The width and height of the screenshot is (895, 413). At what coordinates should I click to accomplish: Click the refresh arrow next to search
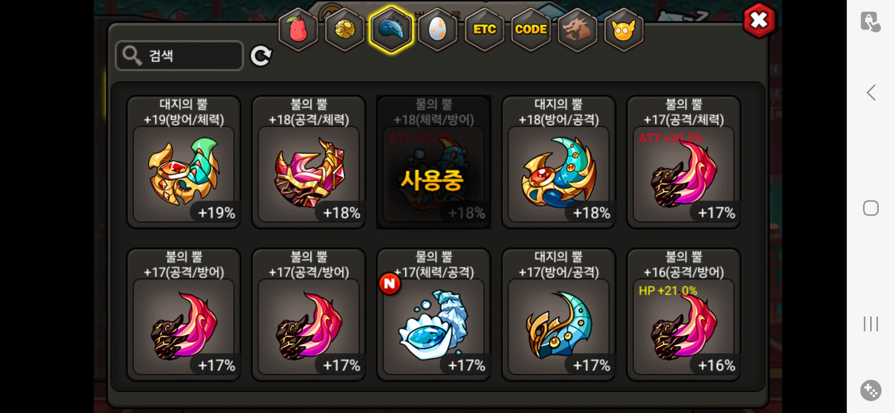(261, 56)
